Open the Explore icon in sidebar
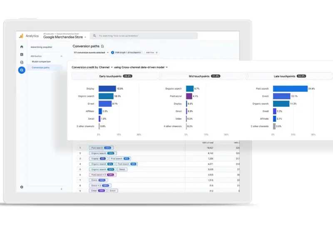333x250 pixels. tap(22, 62)
